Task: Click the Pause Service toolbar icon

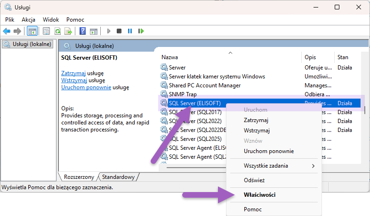Action: (x=130, y=31)
